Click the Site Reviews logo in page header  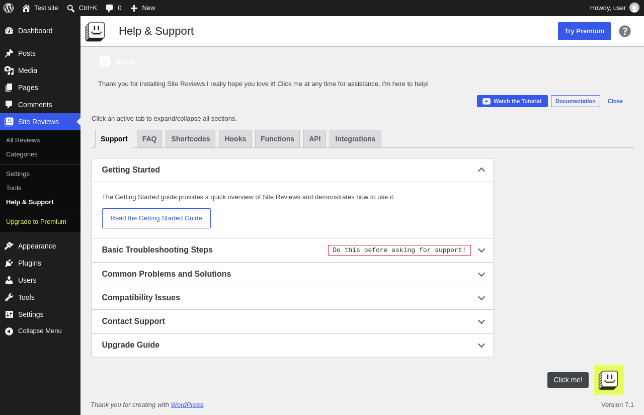point(95,31)
